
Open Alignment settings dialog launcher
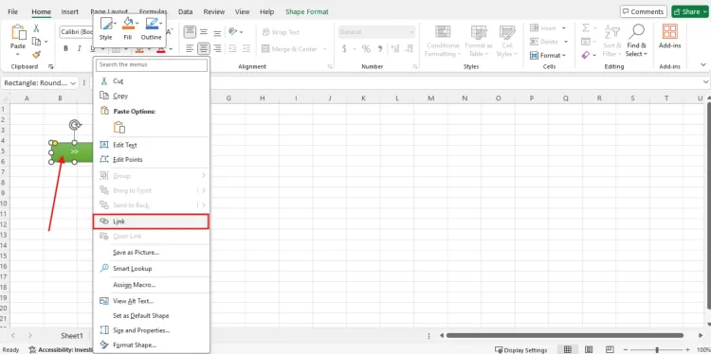point(330,66)
